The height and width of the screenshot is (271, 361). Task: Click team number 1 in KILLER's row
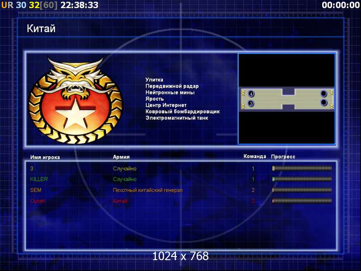253,179
